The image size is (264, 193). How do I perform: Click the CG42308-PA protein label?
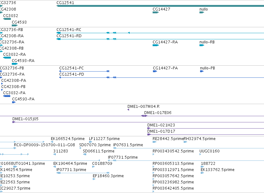point(14,81)
